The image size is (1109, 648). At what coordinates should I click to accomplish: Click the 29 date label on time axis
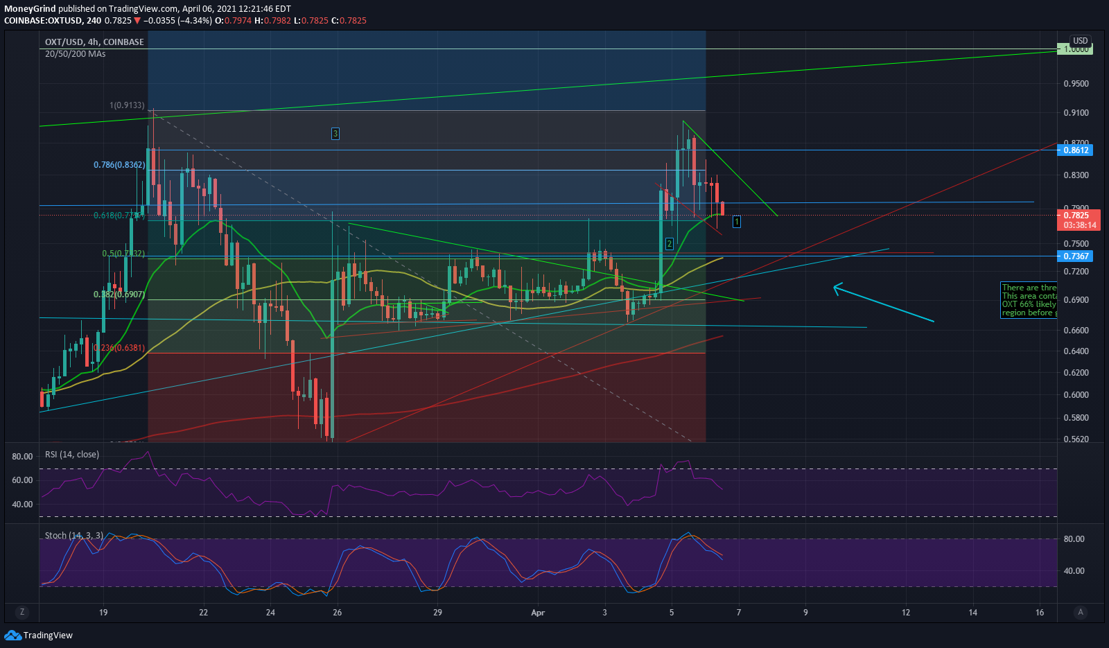coord(437,612)
